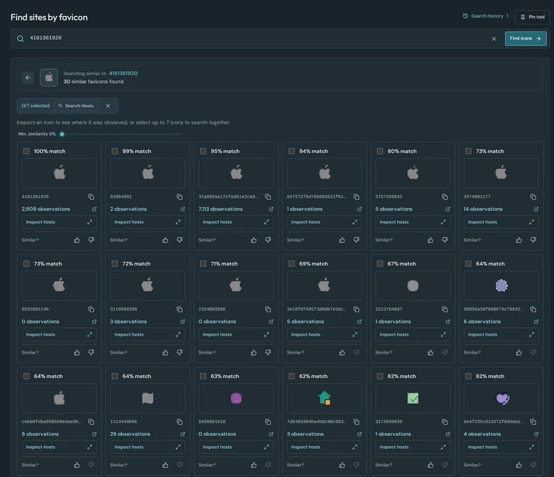Go back with the left arrow button
The height and width of the screenshot is (477, 554).
click(28, 78)
